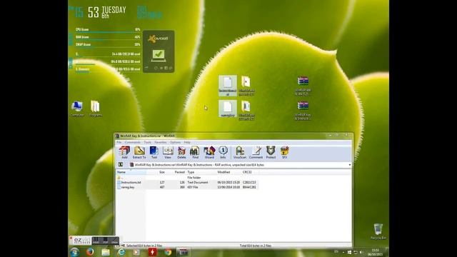The image size is (457, 257).
Task: Expand the archive path dropdown
Action: pyautogui.click(x=349, y=165)
